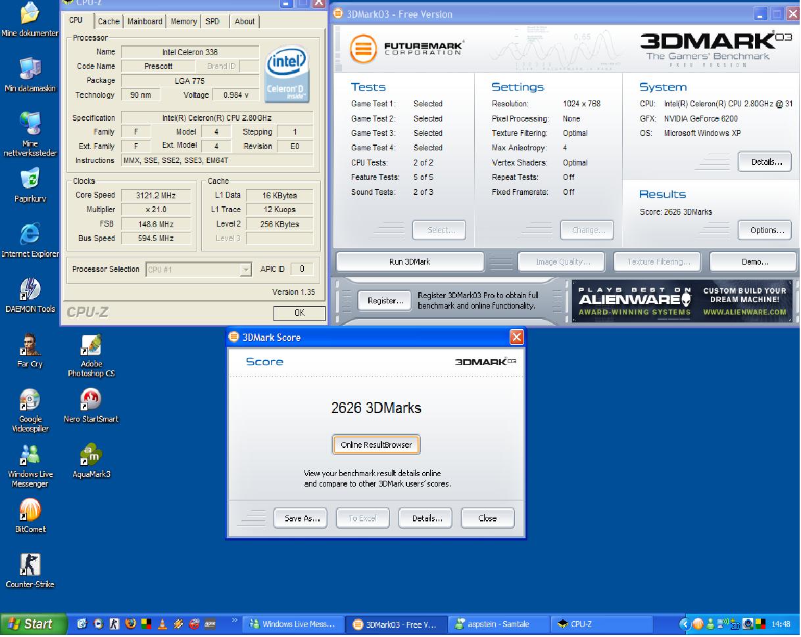This screenshot has width=801, height=637.
Task: Click OK in the CPU-Z window
Action: pos(299,313)
